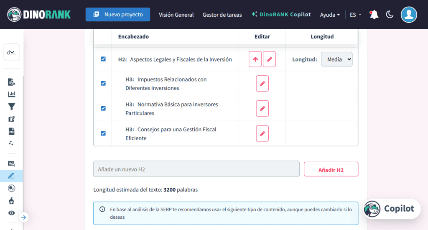428x230 pixels.
Task: Expand the Ayuda menu
Action: click(330, 15)
